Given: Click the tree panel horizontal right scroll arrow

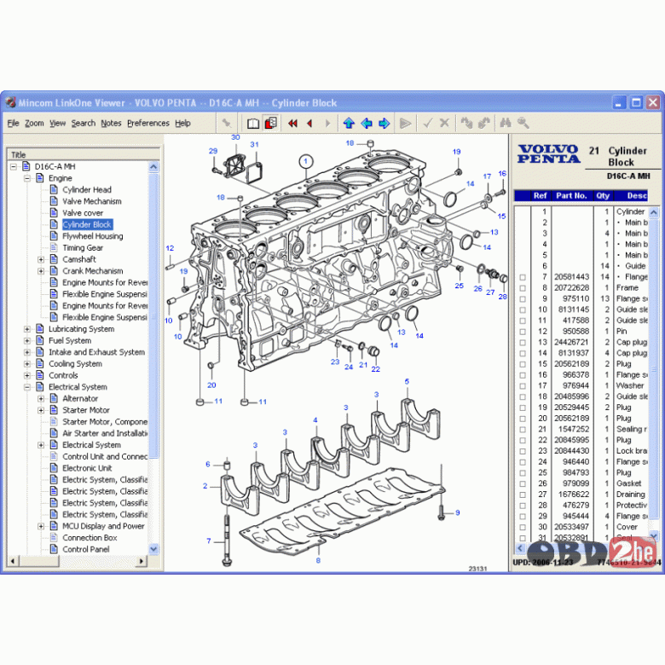Looking at the screenshot, I should [x=142, y=561].
